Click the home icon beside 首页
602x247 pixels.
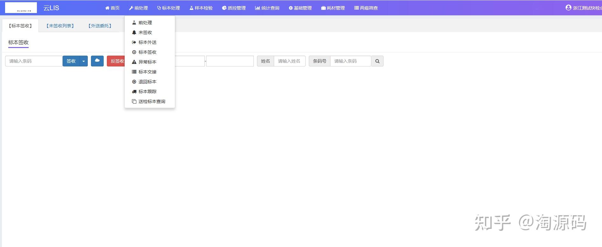pyautogui.click(x=107, y=8)
